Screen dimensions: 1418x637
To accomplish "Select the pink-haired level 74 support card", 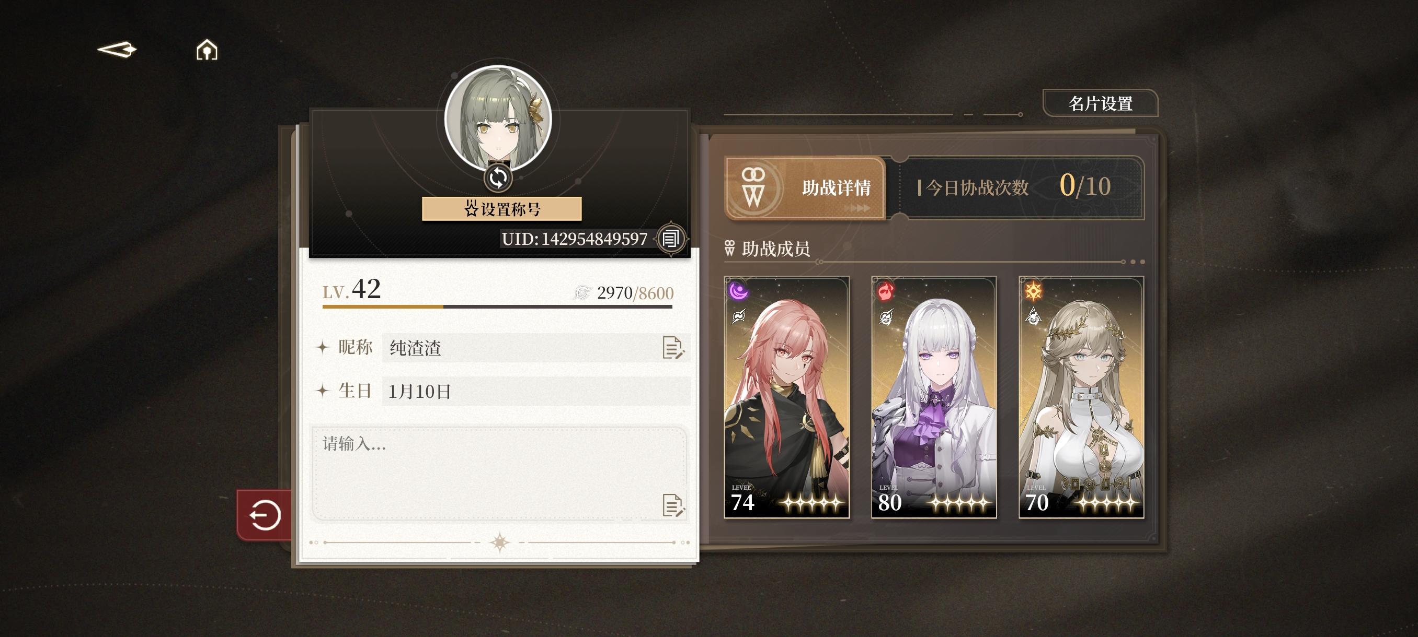I will [786, 397].
